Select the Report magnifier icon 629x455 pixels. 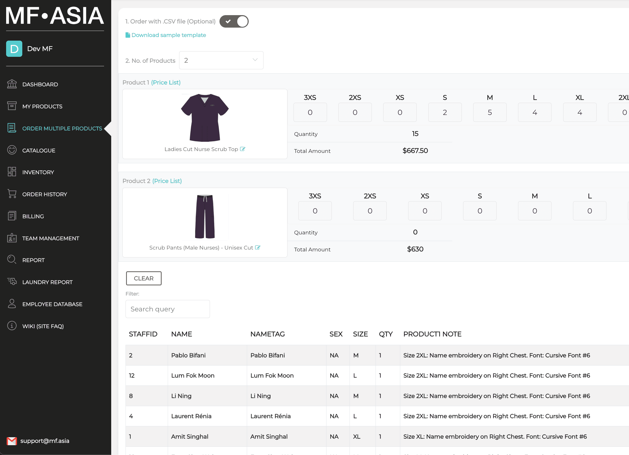(12, 260)
